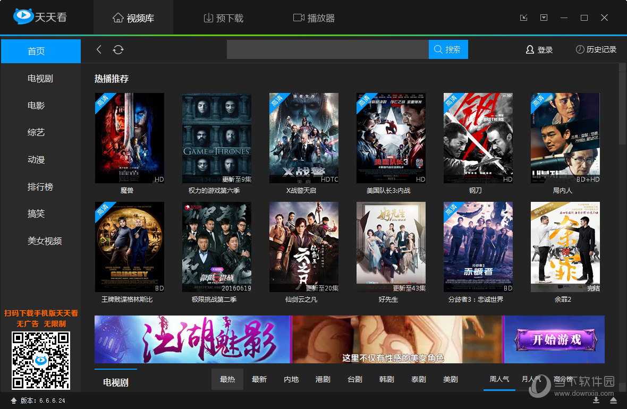Screen dimensions: 627x409
Task: Select the 美剧 filter tab
Action: click(450, 379)
